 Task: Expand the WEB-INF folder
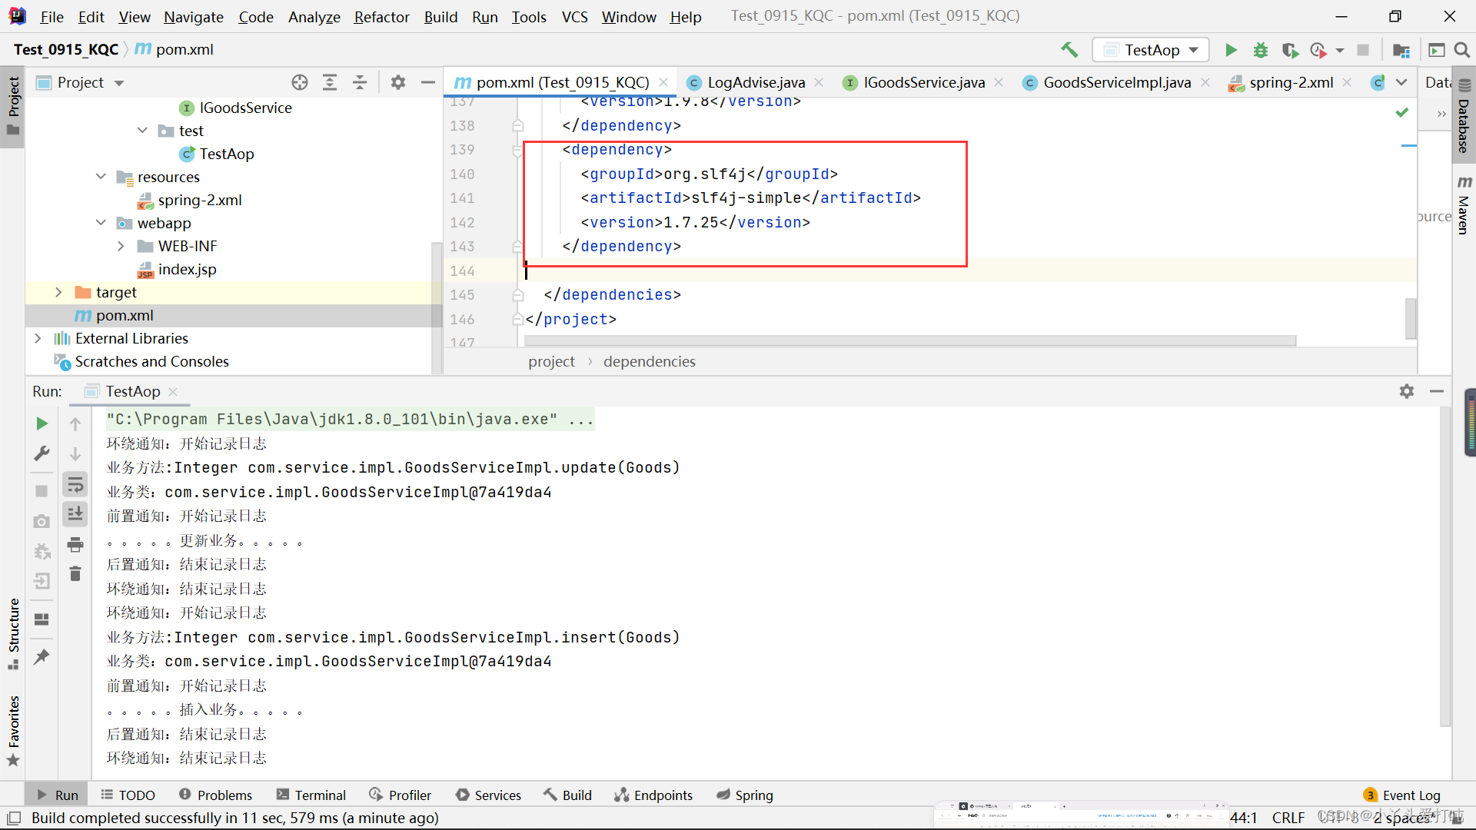pos(121,246)
